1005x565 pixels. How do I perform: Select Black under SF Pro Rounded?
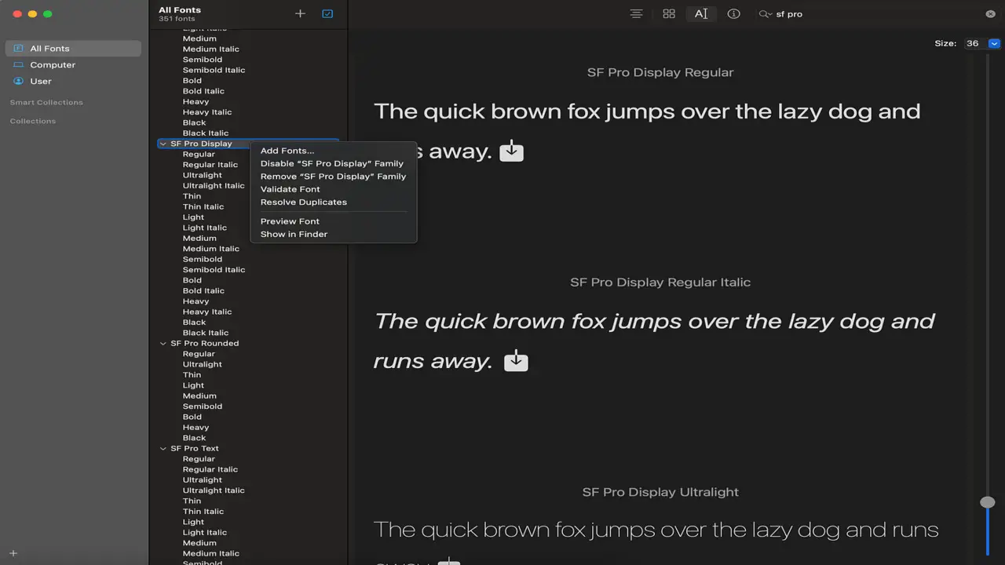pos(195,438)
